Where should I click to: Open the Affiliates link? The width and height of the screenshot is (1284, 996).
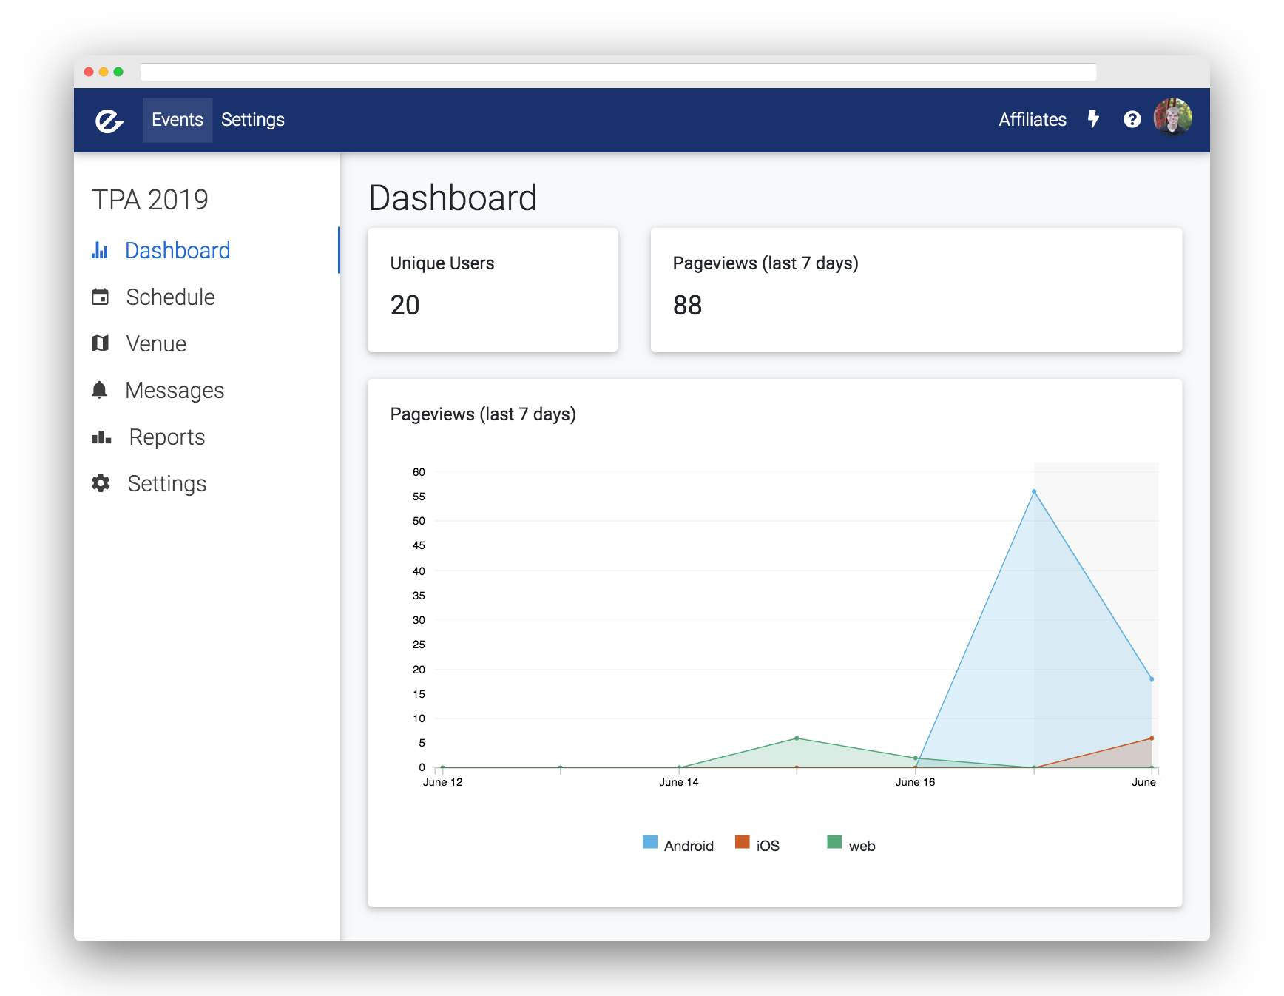pyautogui.click(x=1033, y=120)
